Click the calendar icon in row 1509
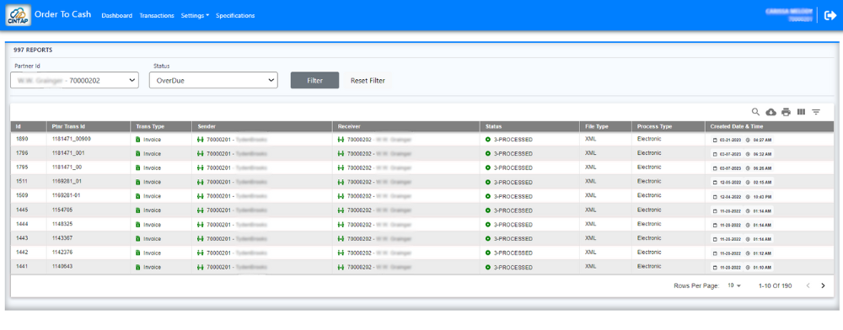This screenshot has height=330, width=843. (715, 196)
